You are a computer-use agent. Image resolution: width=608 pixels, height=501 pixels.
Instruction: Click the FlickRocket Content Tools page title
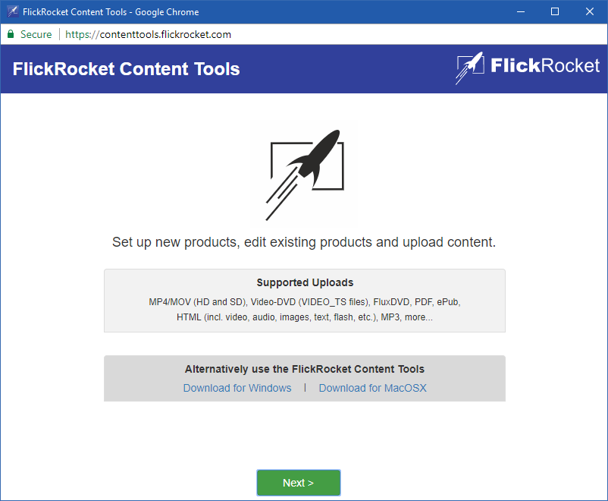pyautogui.click(x=126, y=69)
